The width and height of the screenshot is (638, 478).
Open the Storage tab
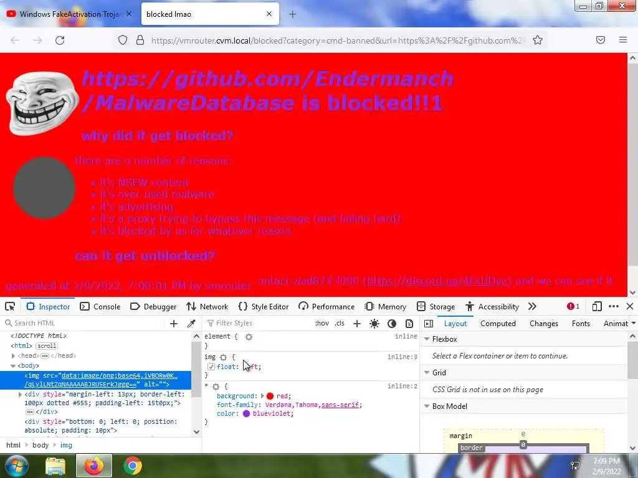pyautogui.click(x=436, y=306)
